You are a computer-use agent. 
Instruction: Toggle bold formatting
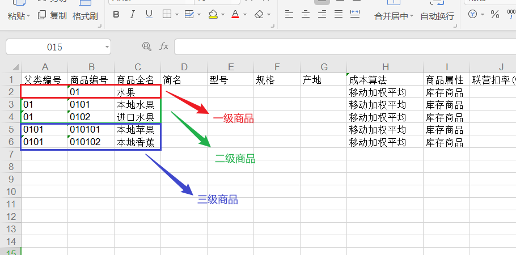pyautogui.click(x=116, y=14)
